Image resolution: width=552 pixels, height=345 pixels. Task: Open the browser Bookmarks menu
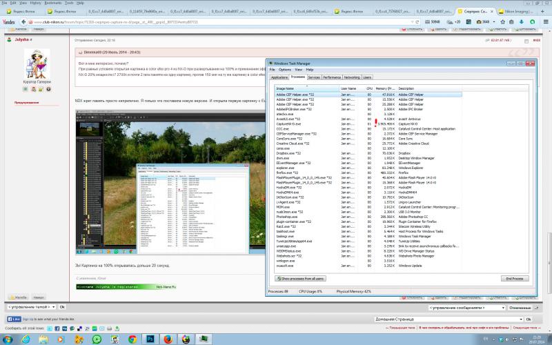53,3
